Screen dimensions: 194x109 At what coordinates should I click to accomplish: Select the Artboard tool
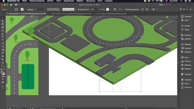tap(3, 63)
